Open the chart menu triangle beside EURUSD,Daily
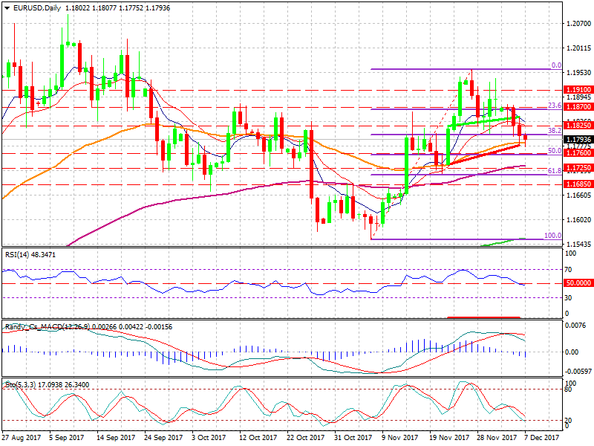Viewport: 594px width, 446px height. tap(7, 8)
